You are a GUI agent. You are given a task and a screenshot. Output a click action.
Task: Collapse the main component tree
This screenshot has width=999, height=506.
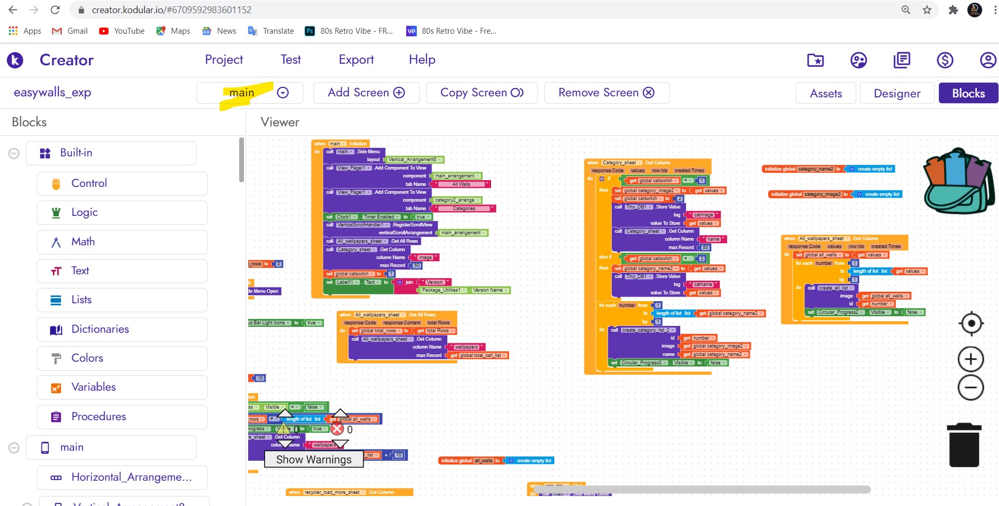coord(14,448)
